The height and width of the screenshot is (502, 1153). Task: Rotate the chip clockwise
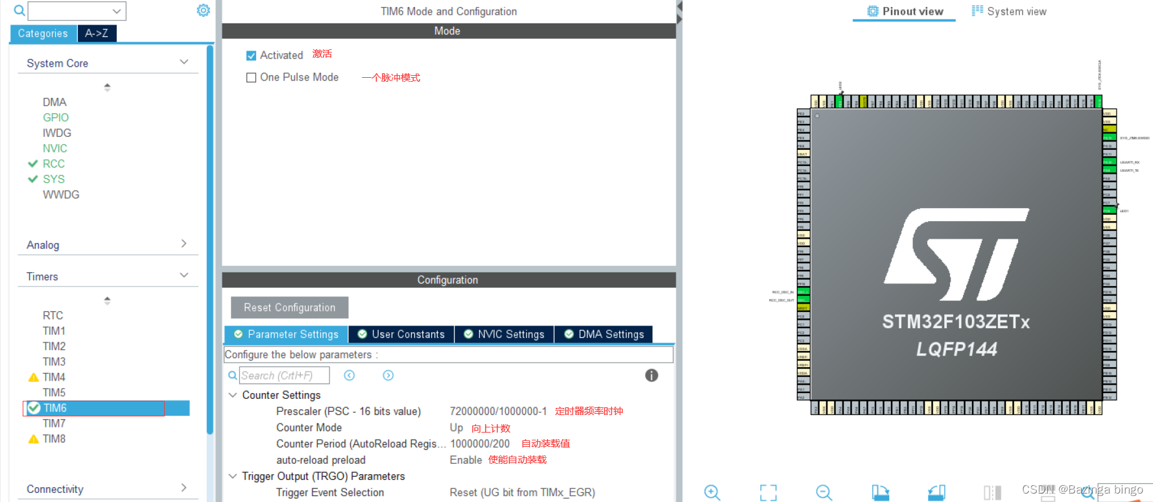pyautogui.click(x=880, y=492)
